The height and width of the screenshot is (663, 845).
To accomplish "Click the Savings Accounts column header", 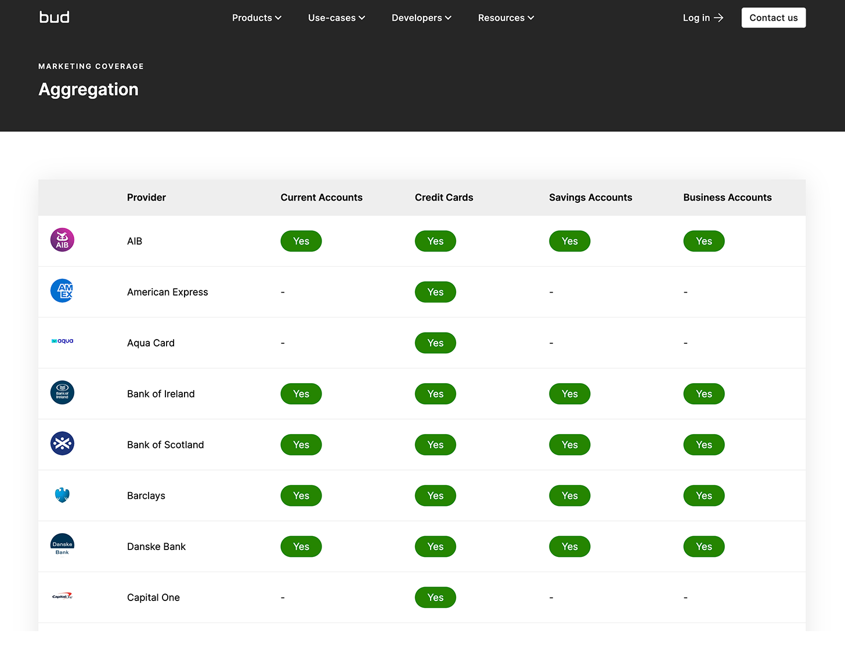I will 591,198.
